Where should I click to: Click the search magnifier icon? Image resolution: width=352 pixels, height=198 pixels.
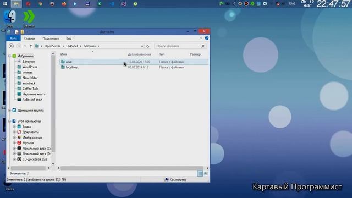203,46
